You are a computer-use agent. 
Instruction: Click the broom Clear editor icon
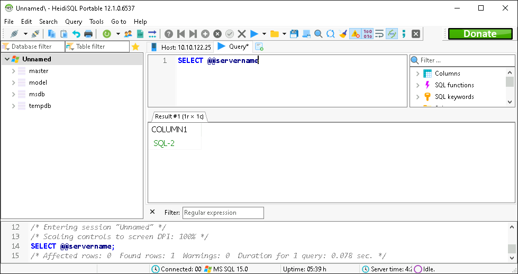click(x=343, y=34)
